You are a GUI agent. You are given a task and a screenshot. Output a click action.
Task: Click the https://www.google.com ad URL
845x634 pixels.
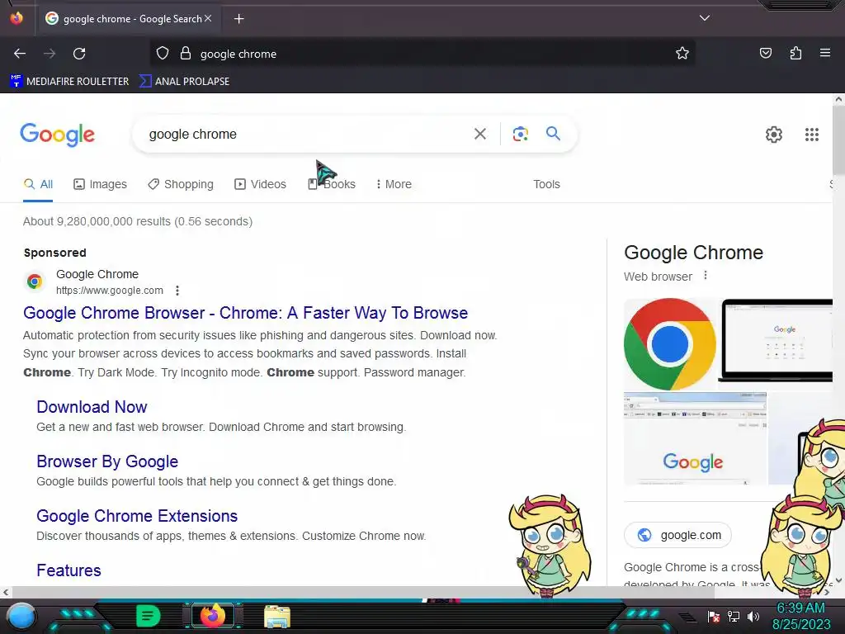tap(110, 291)
